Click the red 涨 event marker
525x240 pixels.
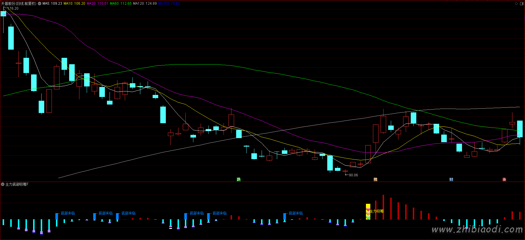pyautogui.click(x=504, y=179)
